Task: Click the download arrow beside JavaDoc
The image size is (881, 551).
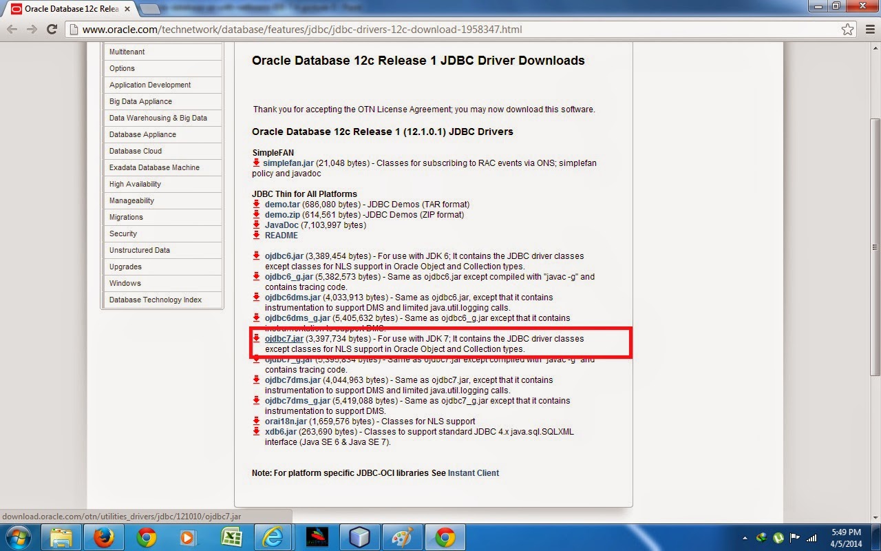Action: point(257,225)
